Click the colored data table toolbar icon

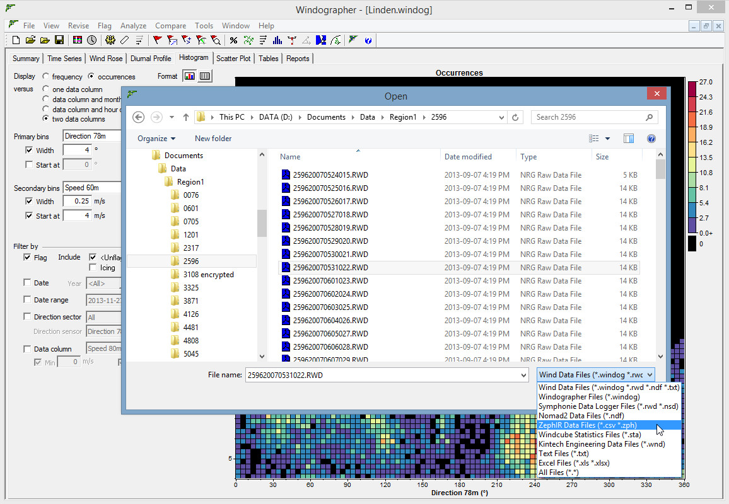pos(78,40)
